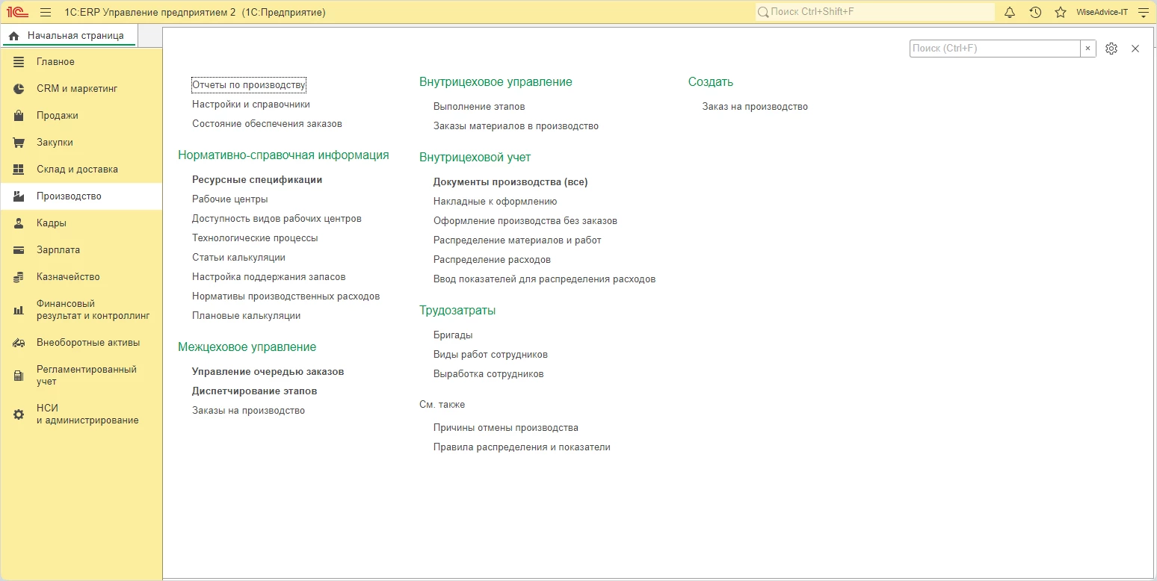
Task: Open Бригады
Action: (453, 335)
